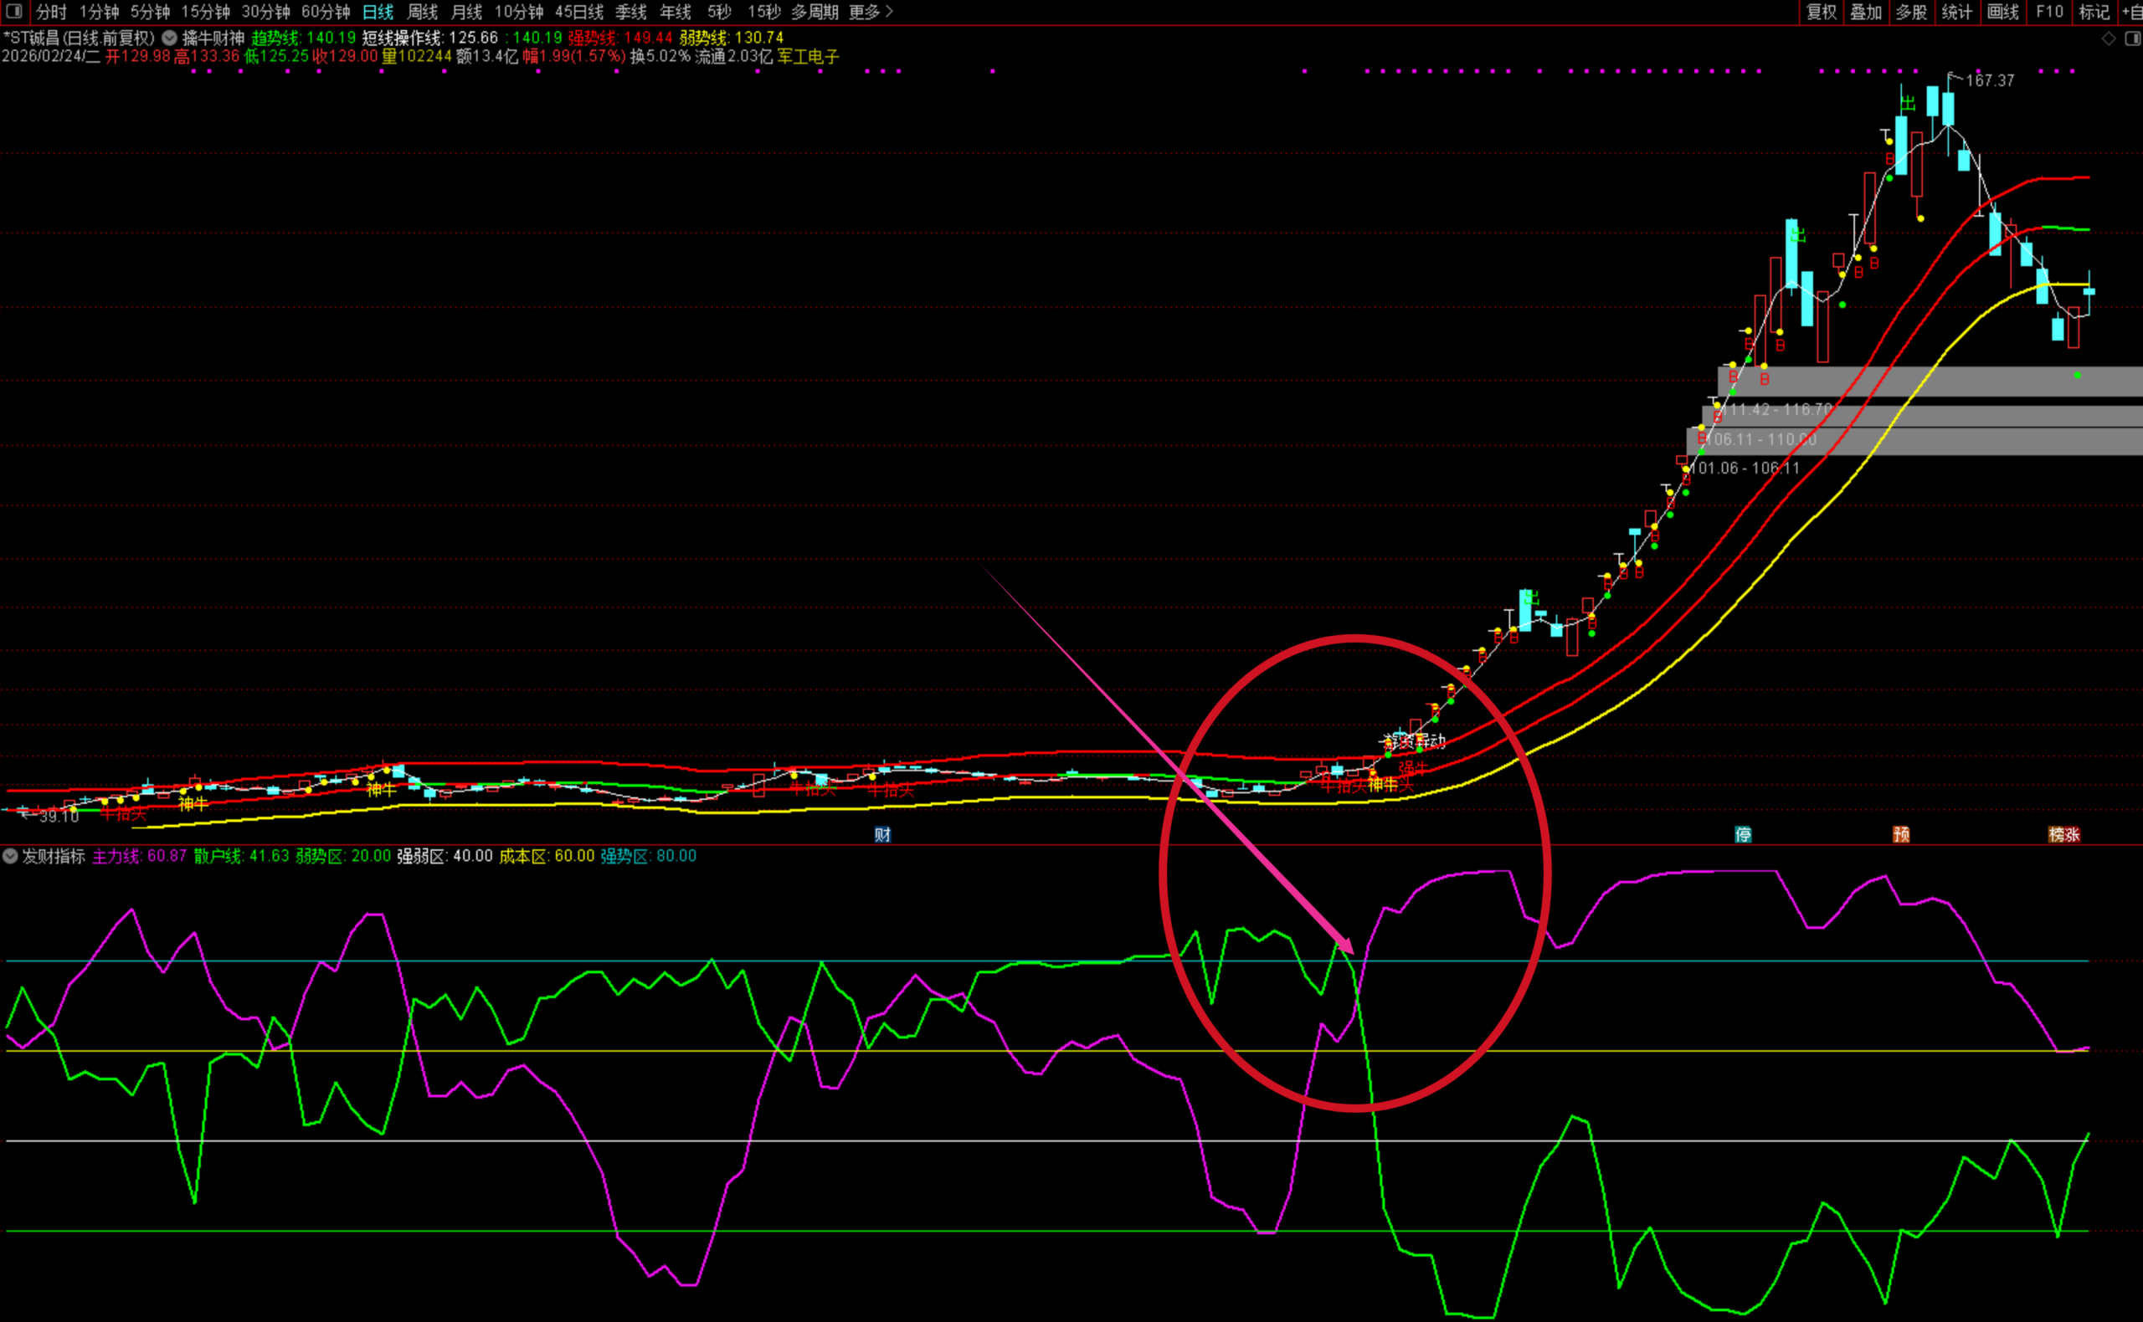Click the 复权 adjustment button

[x=1821, y=12]
